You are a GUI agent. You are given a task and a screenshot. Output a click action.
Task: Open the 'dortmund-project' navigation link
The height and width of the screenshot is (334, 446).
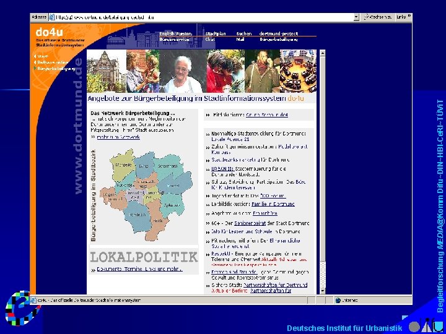tap(279, 33)
